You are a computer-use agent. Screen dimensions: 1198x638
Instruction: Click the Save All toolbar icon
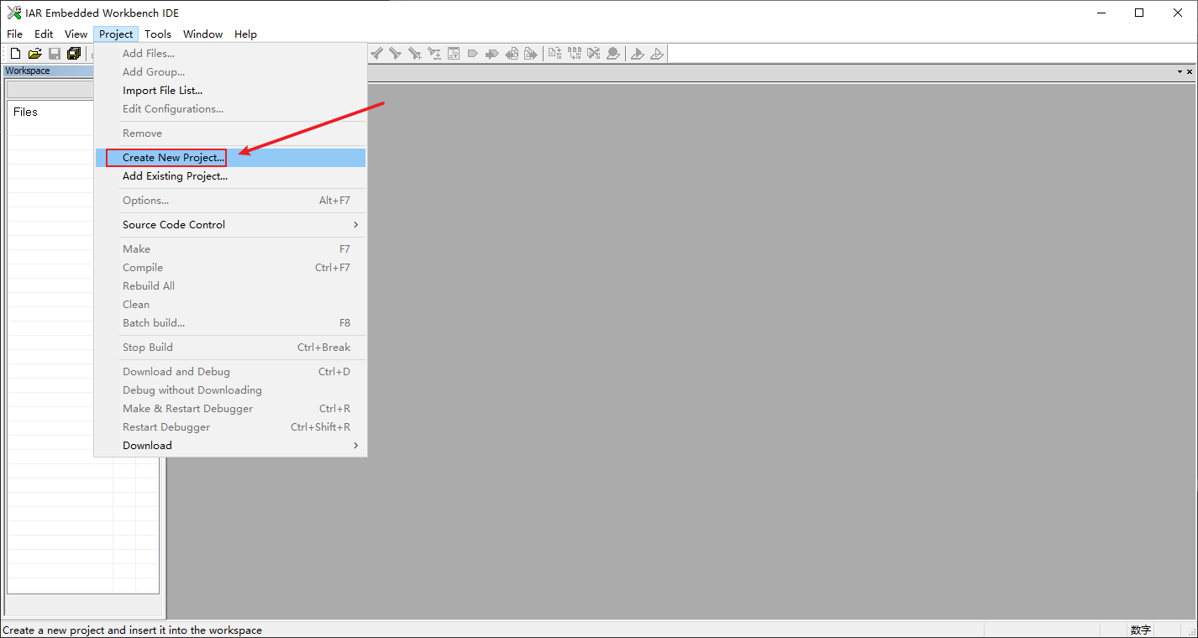(74, 54)
